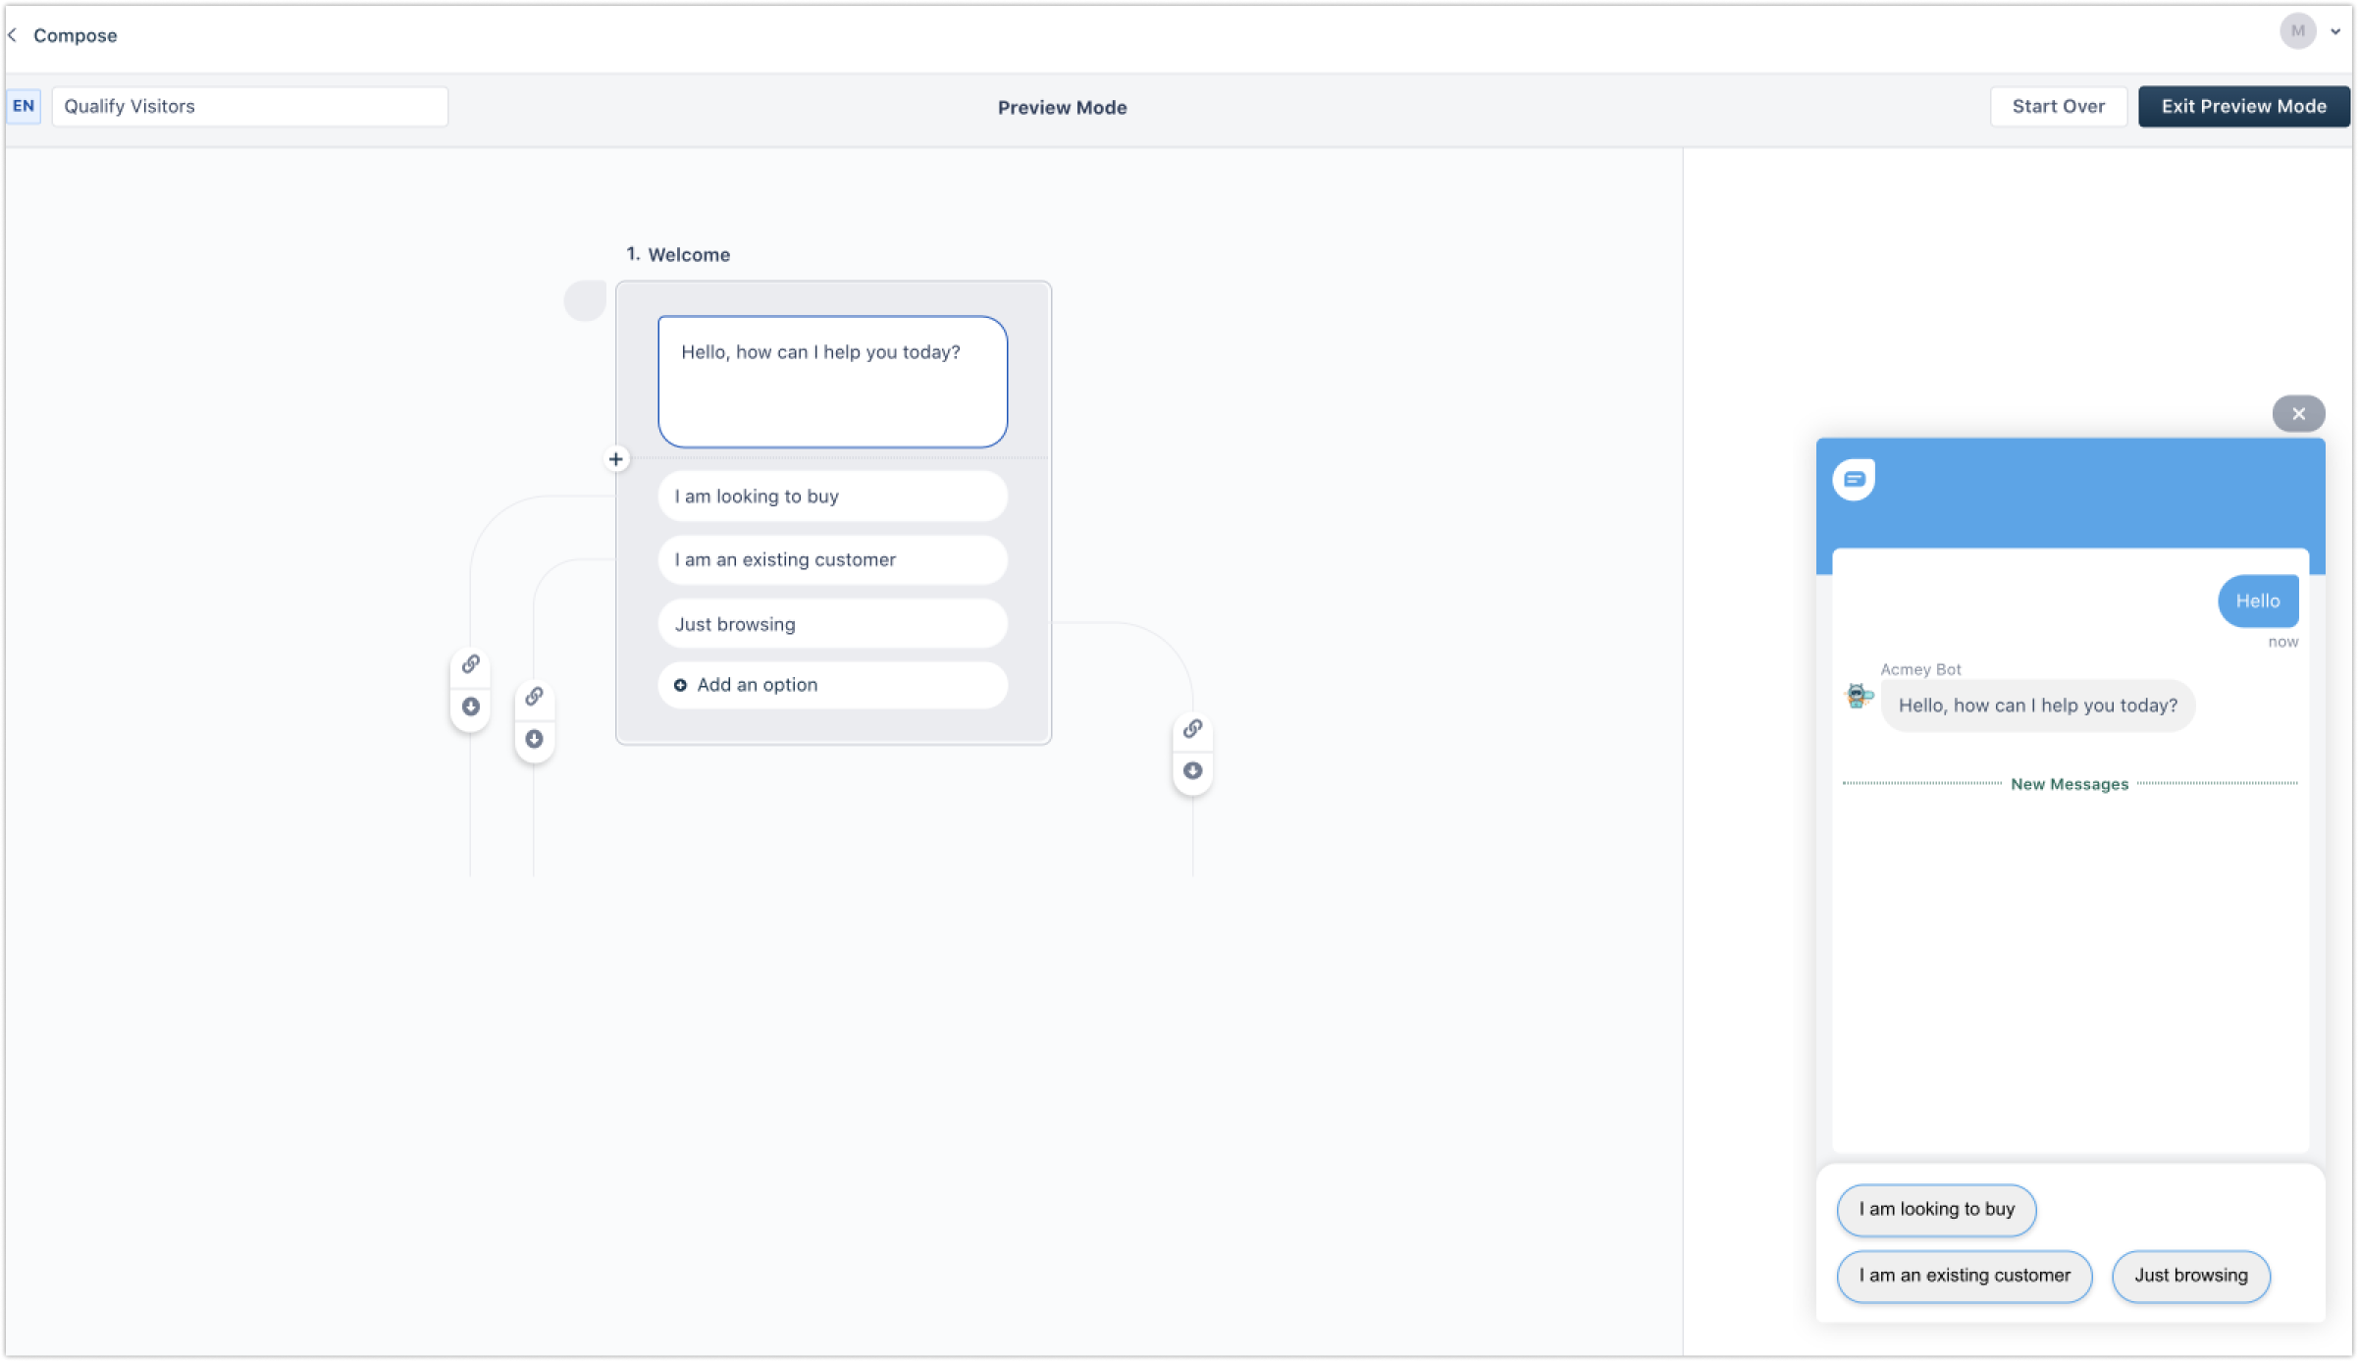Click the link icon on the middle connector
This screenshot has width=2359, height=1362.
534,697
